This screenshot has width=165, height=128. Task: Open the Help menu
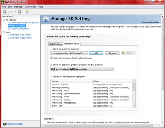[x=41, y=7]
